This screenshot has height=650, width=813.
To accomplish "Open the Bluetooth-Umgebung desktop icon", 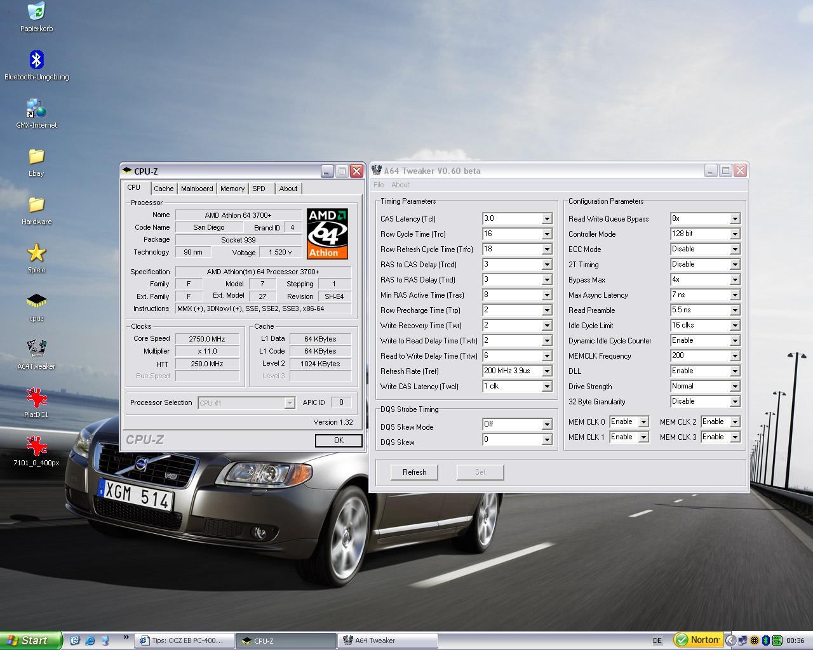I will point(36,60).
